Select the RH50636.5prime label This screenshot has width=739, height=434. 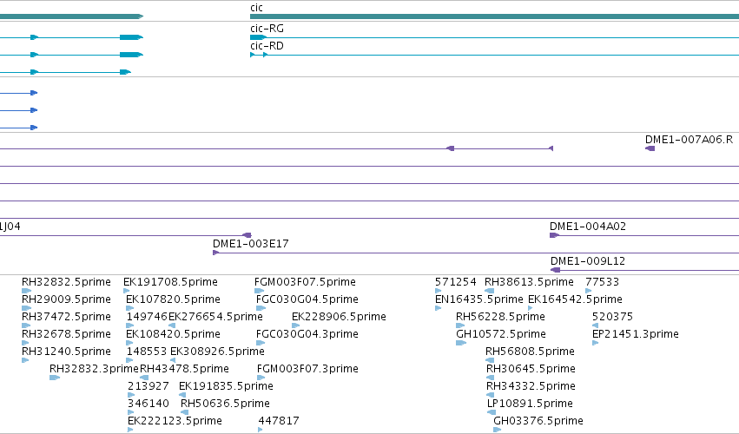point(225,404)
